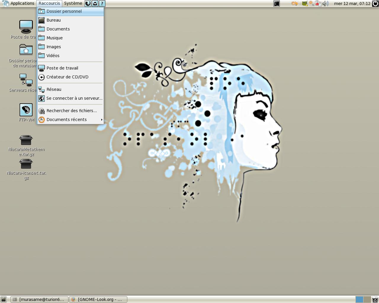Choose Poste de travail in the menu
The image size is (379, 303).
(x=70, y=68)
